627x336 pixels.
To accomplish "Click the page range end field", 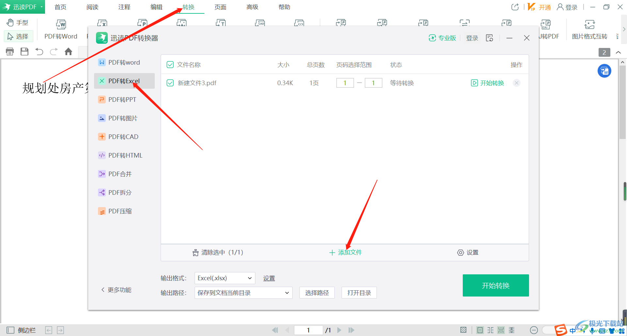I will point(374,83).
